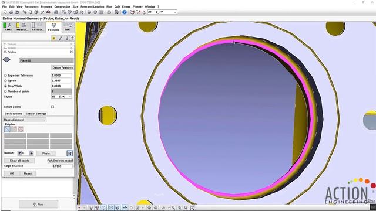Open the Resources menu
The image size is (376, 211).
[x=31, y=6]
